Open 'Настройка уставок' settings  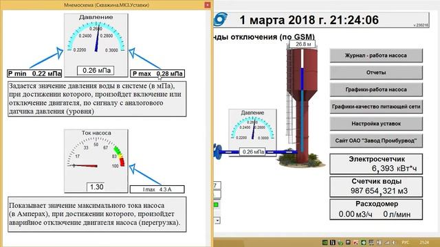coord(376,123)
